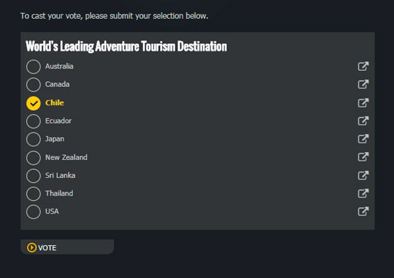Click the USA external link icon

363,212
